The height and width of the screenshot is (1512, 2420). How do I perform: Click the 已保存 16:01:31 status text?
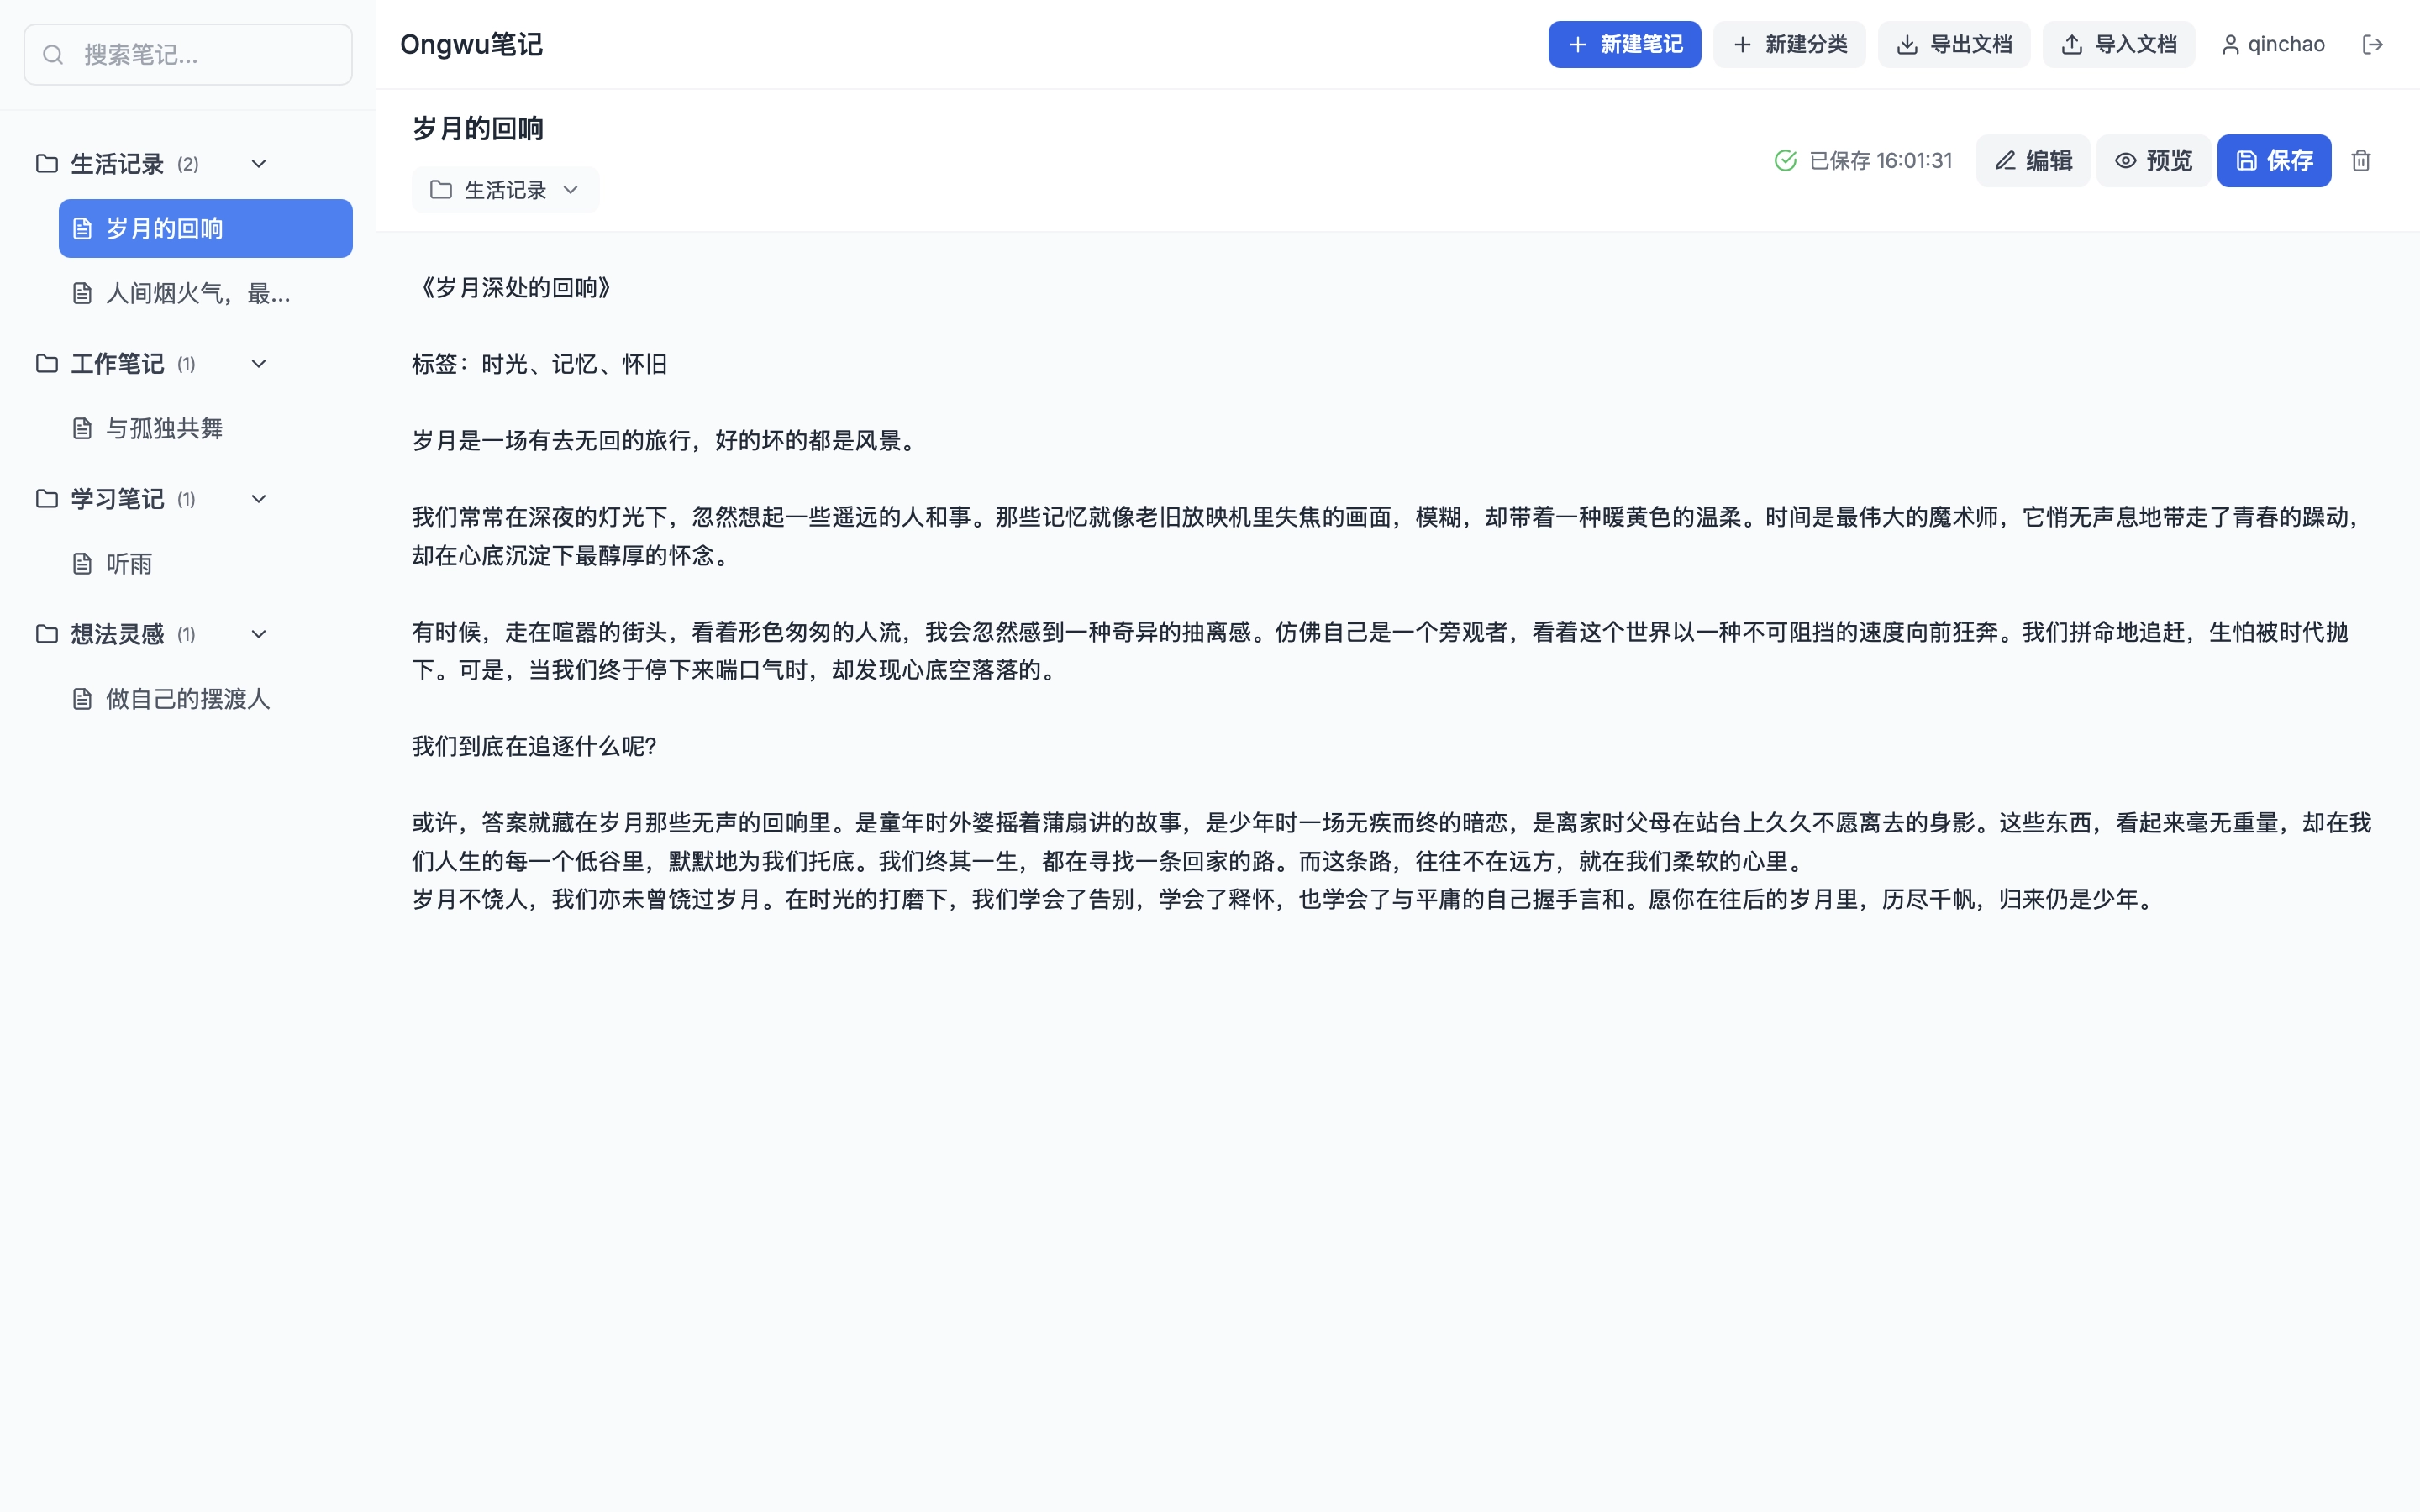point(1880,161)
